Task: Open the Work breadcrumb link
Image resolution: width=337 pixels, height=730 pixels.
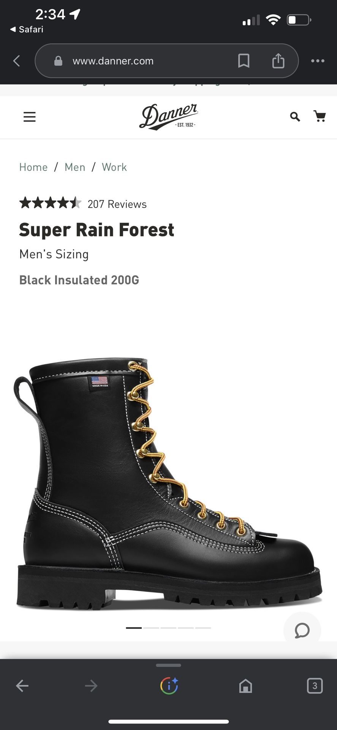Action: [114, 167]
